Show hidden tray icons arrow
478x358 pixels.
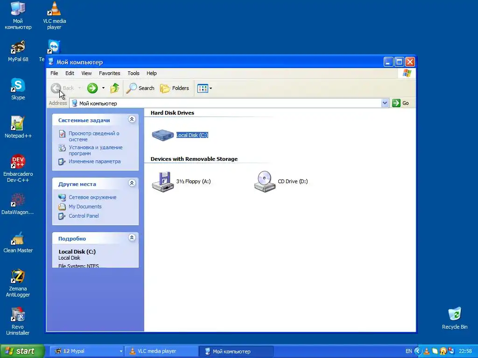point(418,351)
